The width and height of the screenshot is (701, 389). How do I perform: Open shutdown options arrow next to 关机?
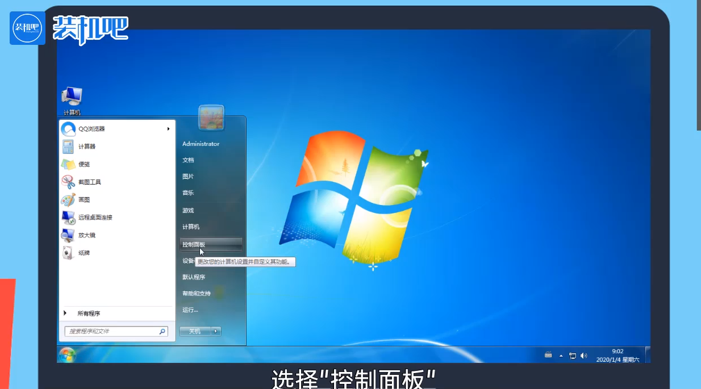[x=216, y=331]
